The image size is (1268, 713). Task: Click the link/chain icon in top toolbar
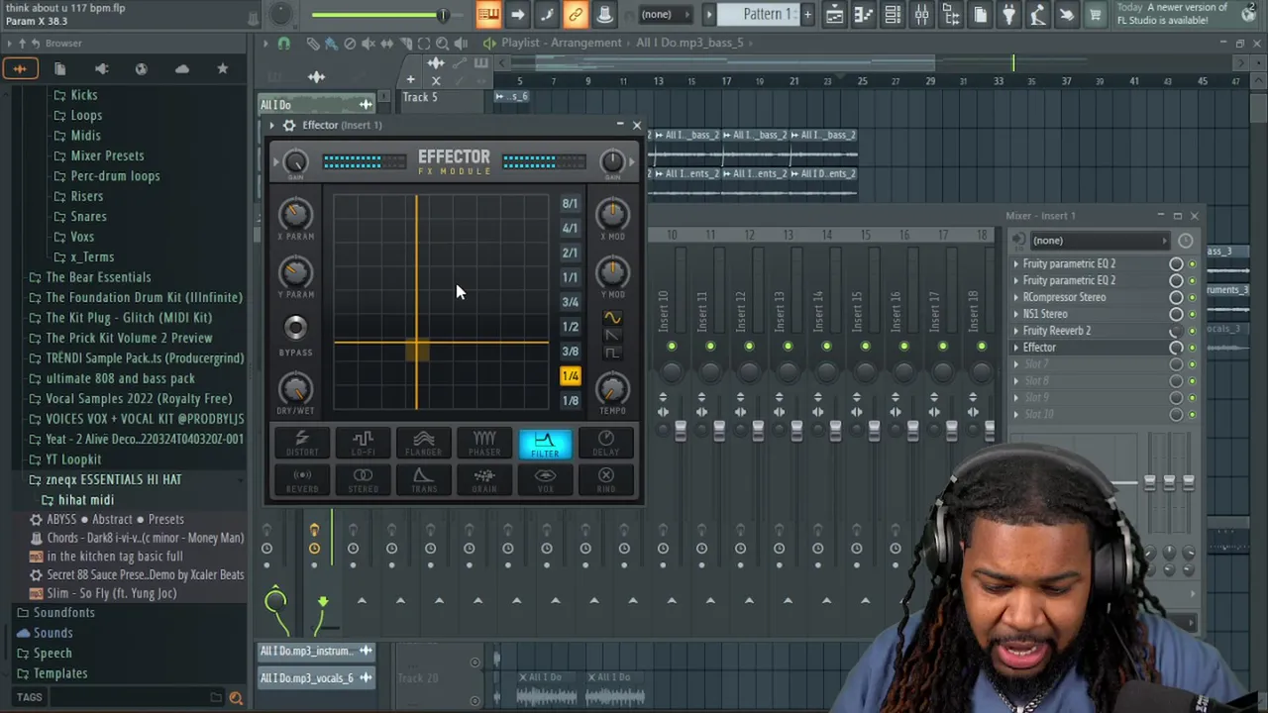(576, 14)
